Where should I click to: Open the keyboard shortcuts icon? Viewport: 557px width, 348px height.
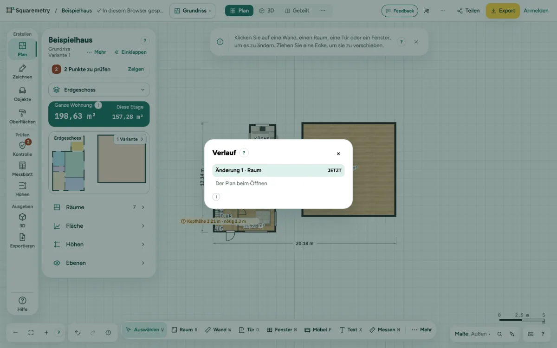(x=531, y=334)
